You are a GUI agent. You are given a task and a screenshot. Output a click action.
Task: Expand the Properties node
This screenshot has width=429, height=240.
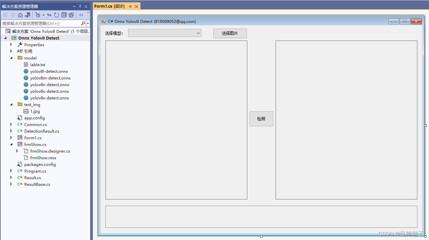pyautogui.click(x=11, y=45)
